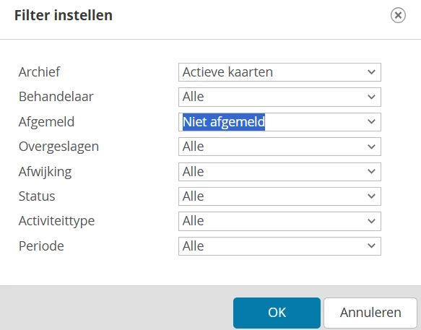421x330 pixels.
Task: Open the Activiteittype combo box set to Alle
Action: point(279,221)
